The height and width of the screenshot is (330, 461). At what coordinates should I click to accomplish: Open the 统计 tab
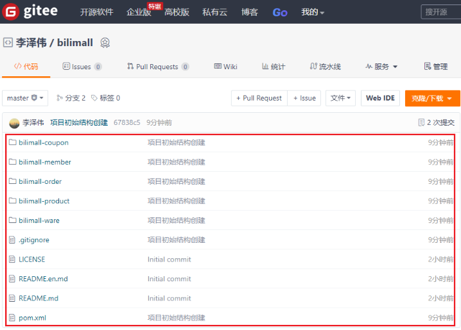pos(274,67)
